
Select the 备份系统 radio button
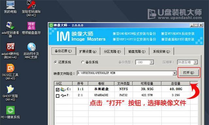[x=83, y=62]
